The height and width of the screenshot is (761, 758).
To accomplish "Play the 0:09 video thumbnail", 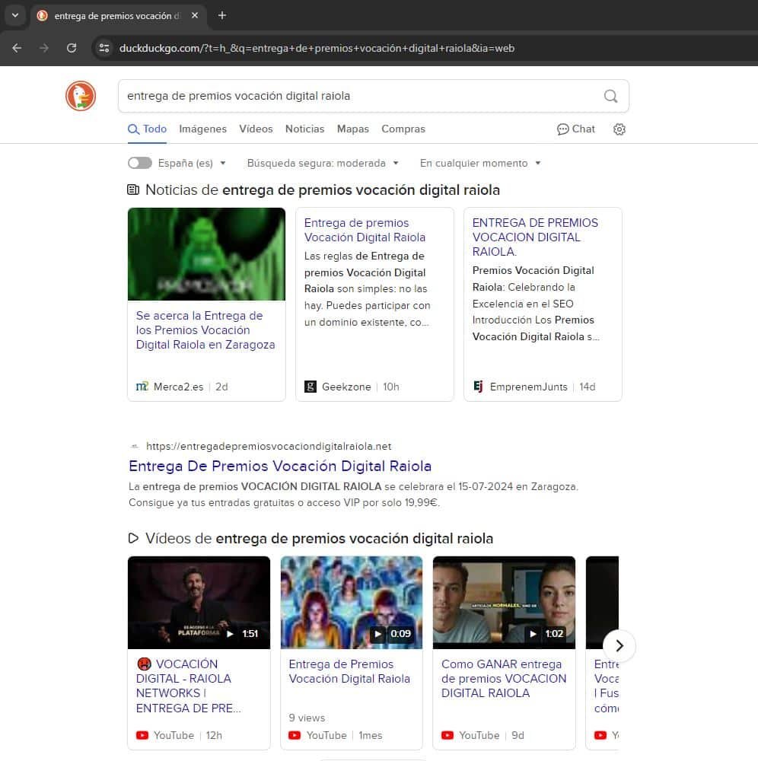I will (352, 602).
